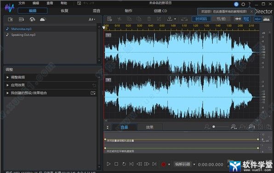274x173 pixels.
Task: Open the marker icon dropdown arrow
Action: coord(175,19)
